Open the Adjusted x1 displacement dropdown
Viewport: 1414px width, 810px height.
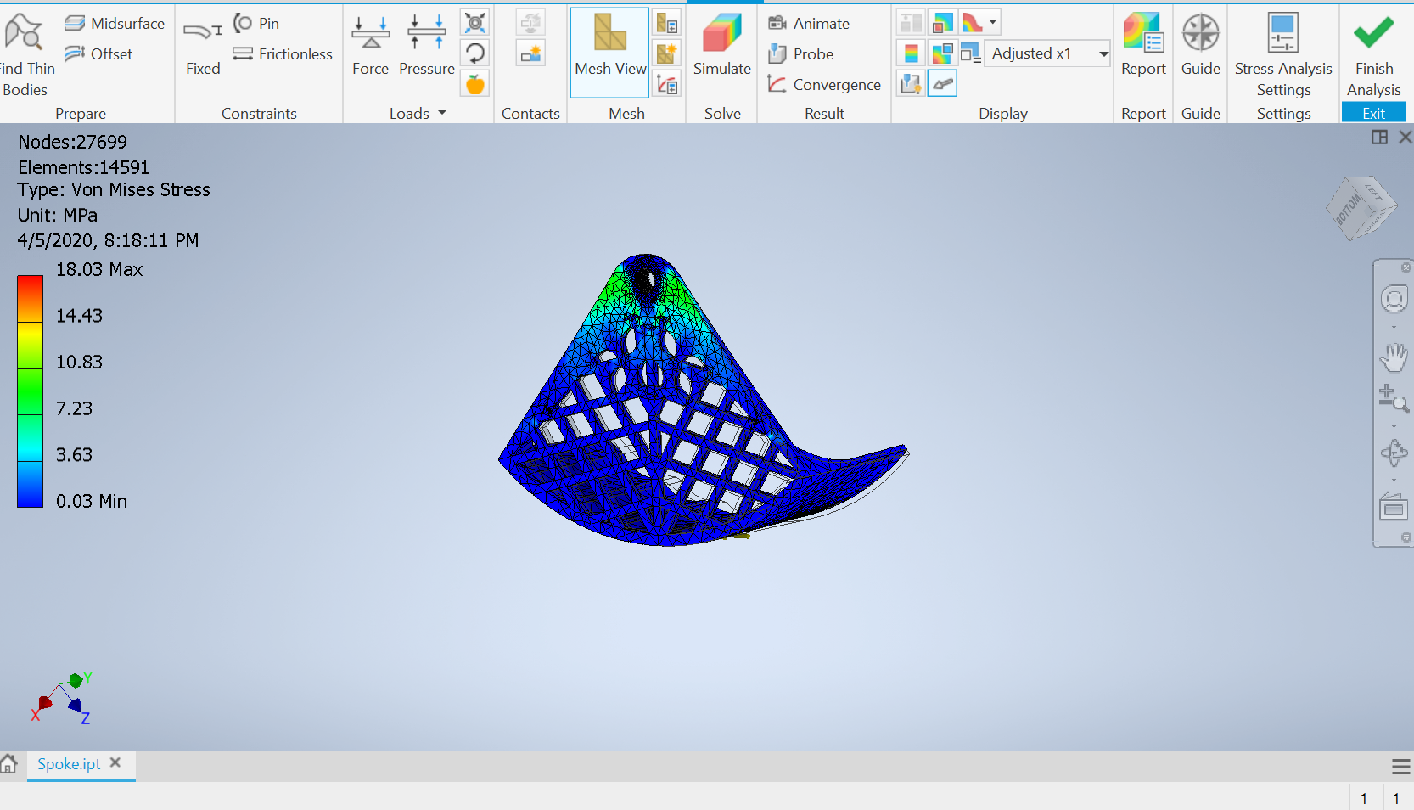coord(1047,53)
